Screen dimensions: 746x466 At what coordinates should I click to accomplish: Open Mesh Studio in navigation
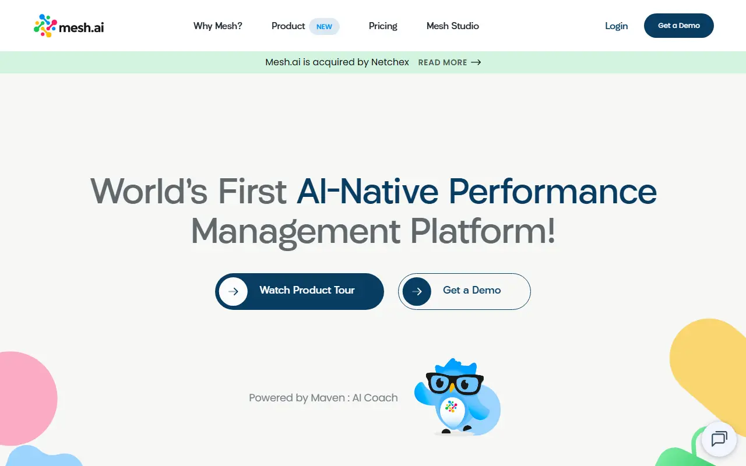pyautogui.click(x=453, y=26)
